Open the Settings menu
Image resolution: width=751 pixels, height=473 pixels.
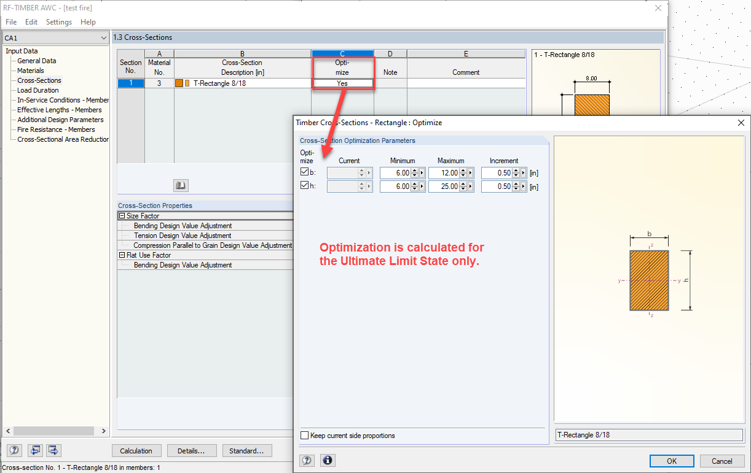[x=58, y=21]
